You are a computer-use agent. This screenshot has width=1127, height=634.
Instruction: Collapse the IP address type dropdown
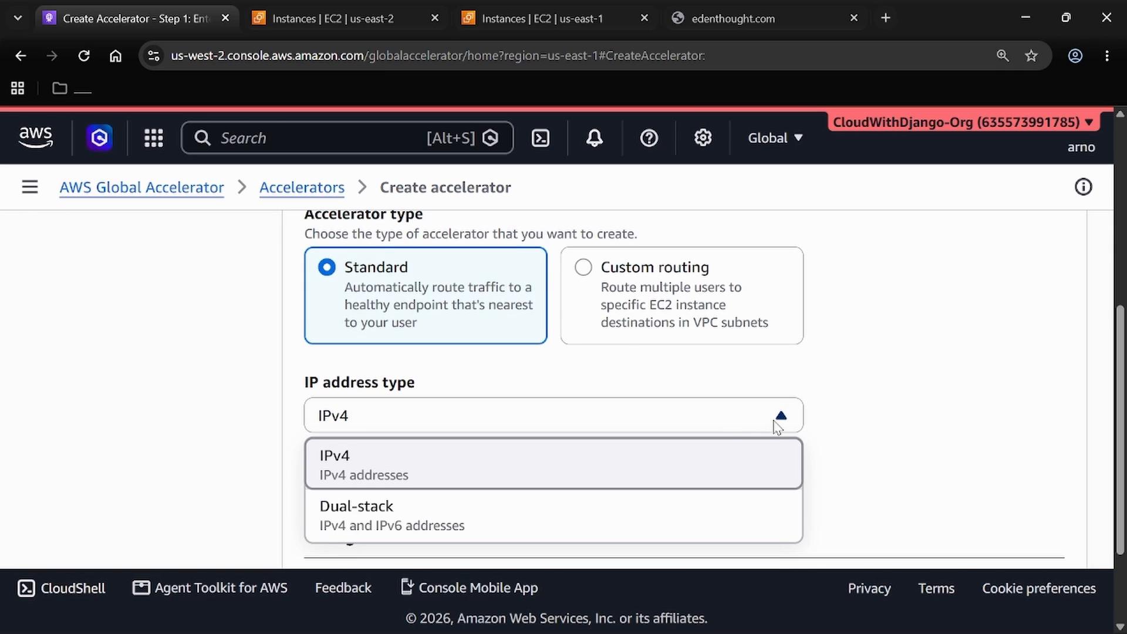[554, 416]
